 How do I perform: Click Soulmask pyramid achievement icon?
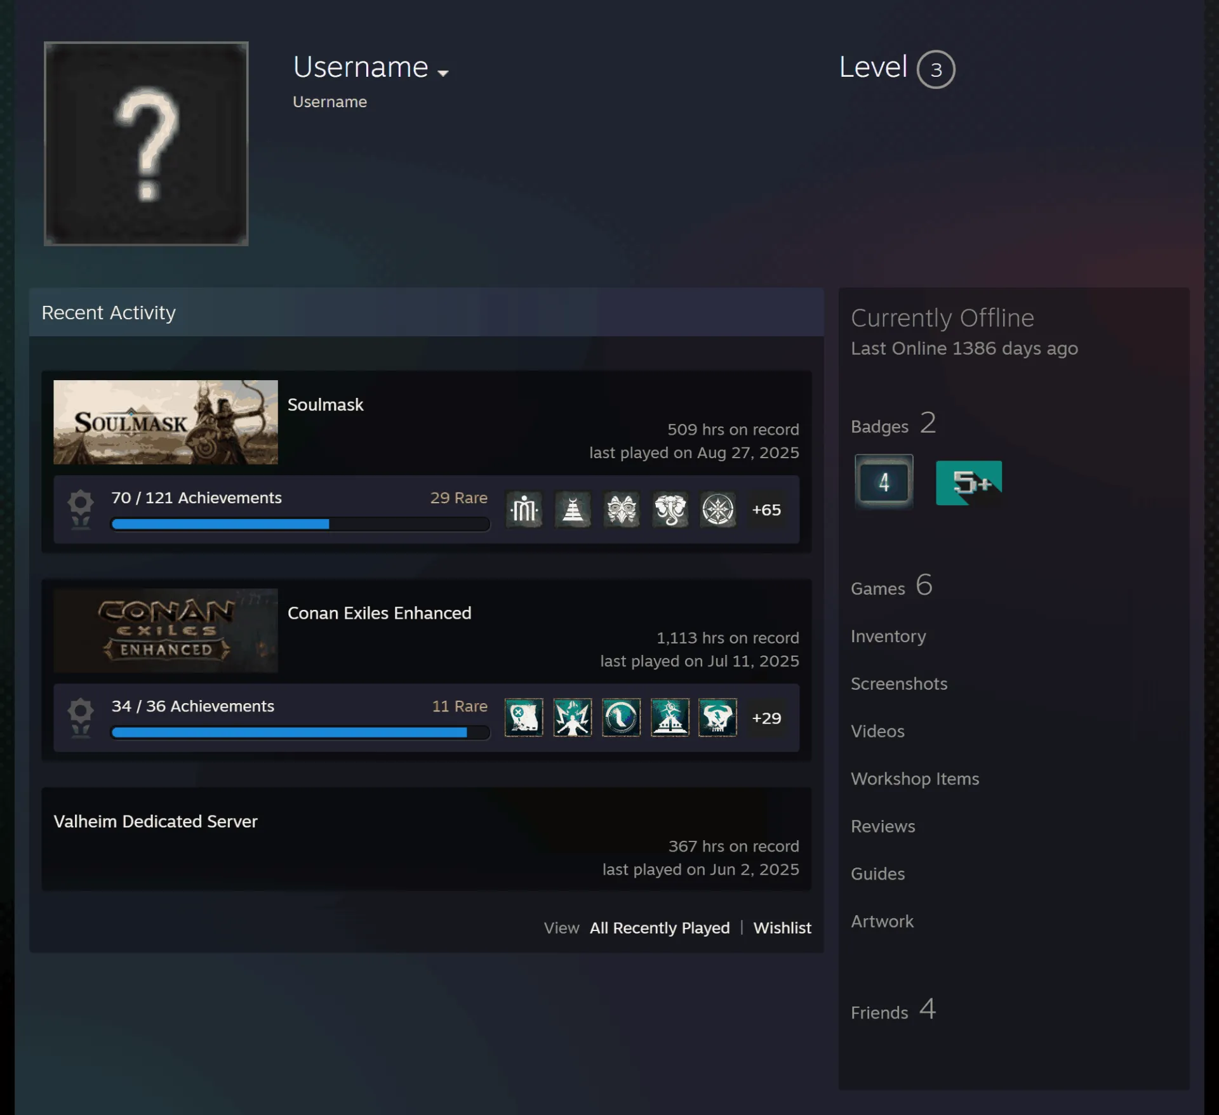tap(573, 510)
